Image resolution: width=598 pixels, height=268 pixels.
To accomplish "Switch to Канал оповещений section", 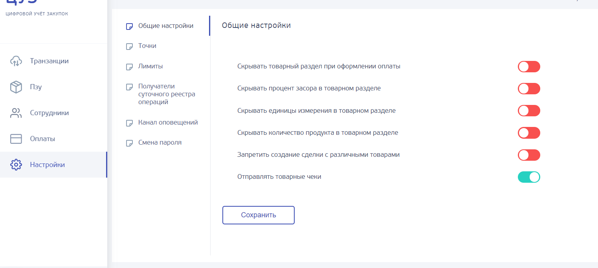I will point(168,123).
